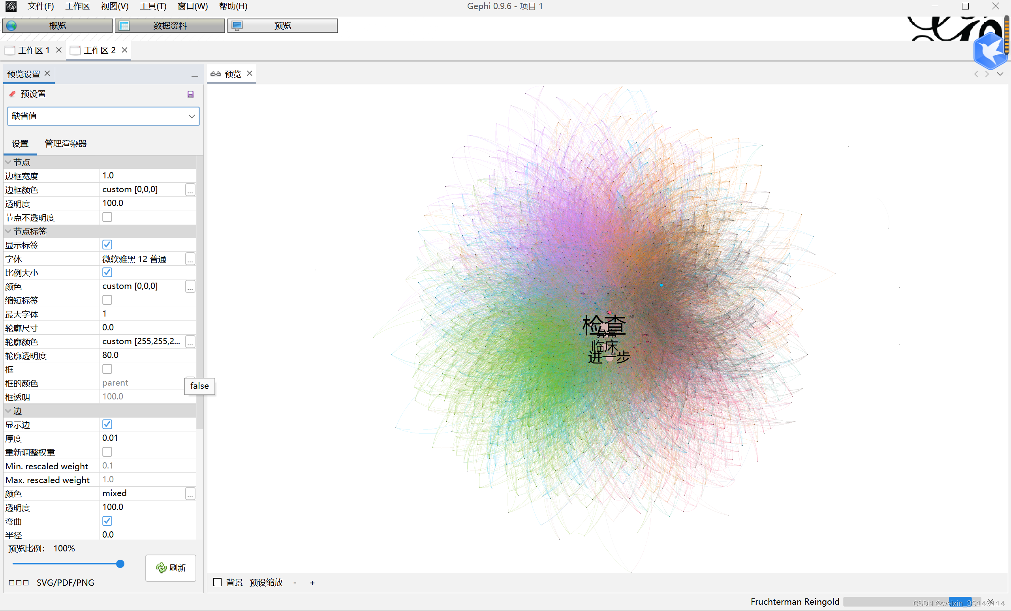
Task: Click the zoom out minus button
Action: coord(295,583)
